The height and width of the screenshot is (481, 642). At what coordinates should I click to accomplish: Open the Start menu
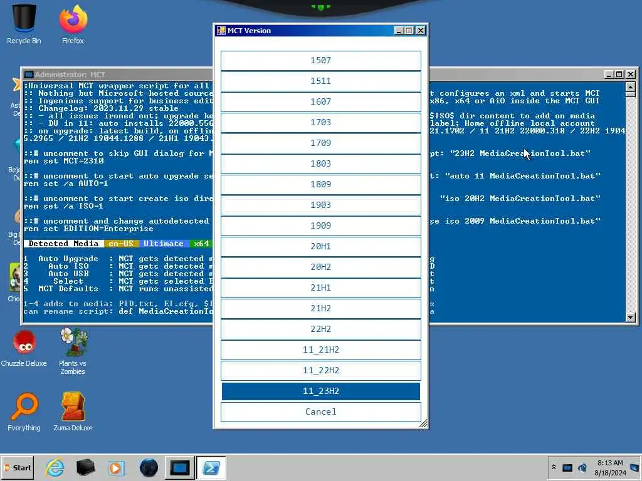click(x=17, y=467)
